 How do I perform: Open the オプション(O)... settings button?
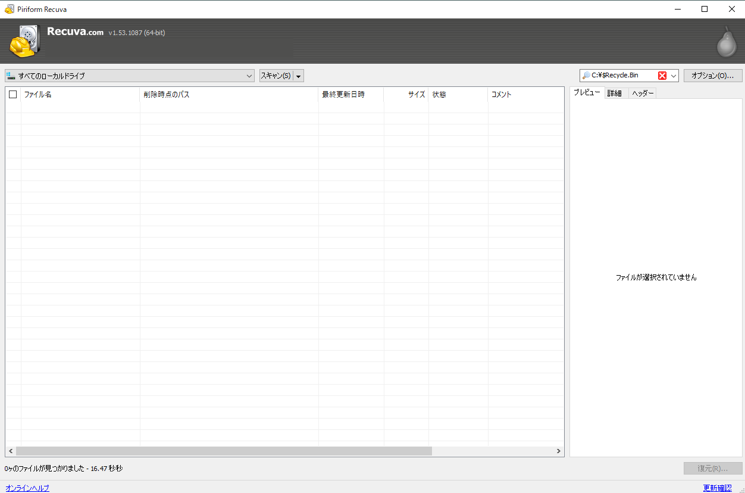713,76
